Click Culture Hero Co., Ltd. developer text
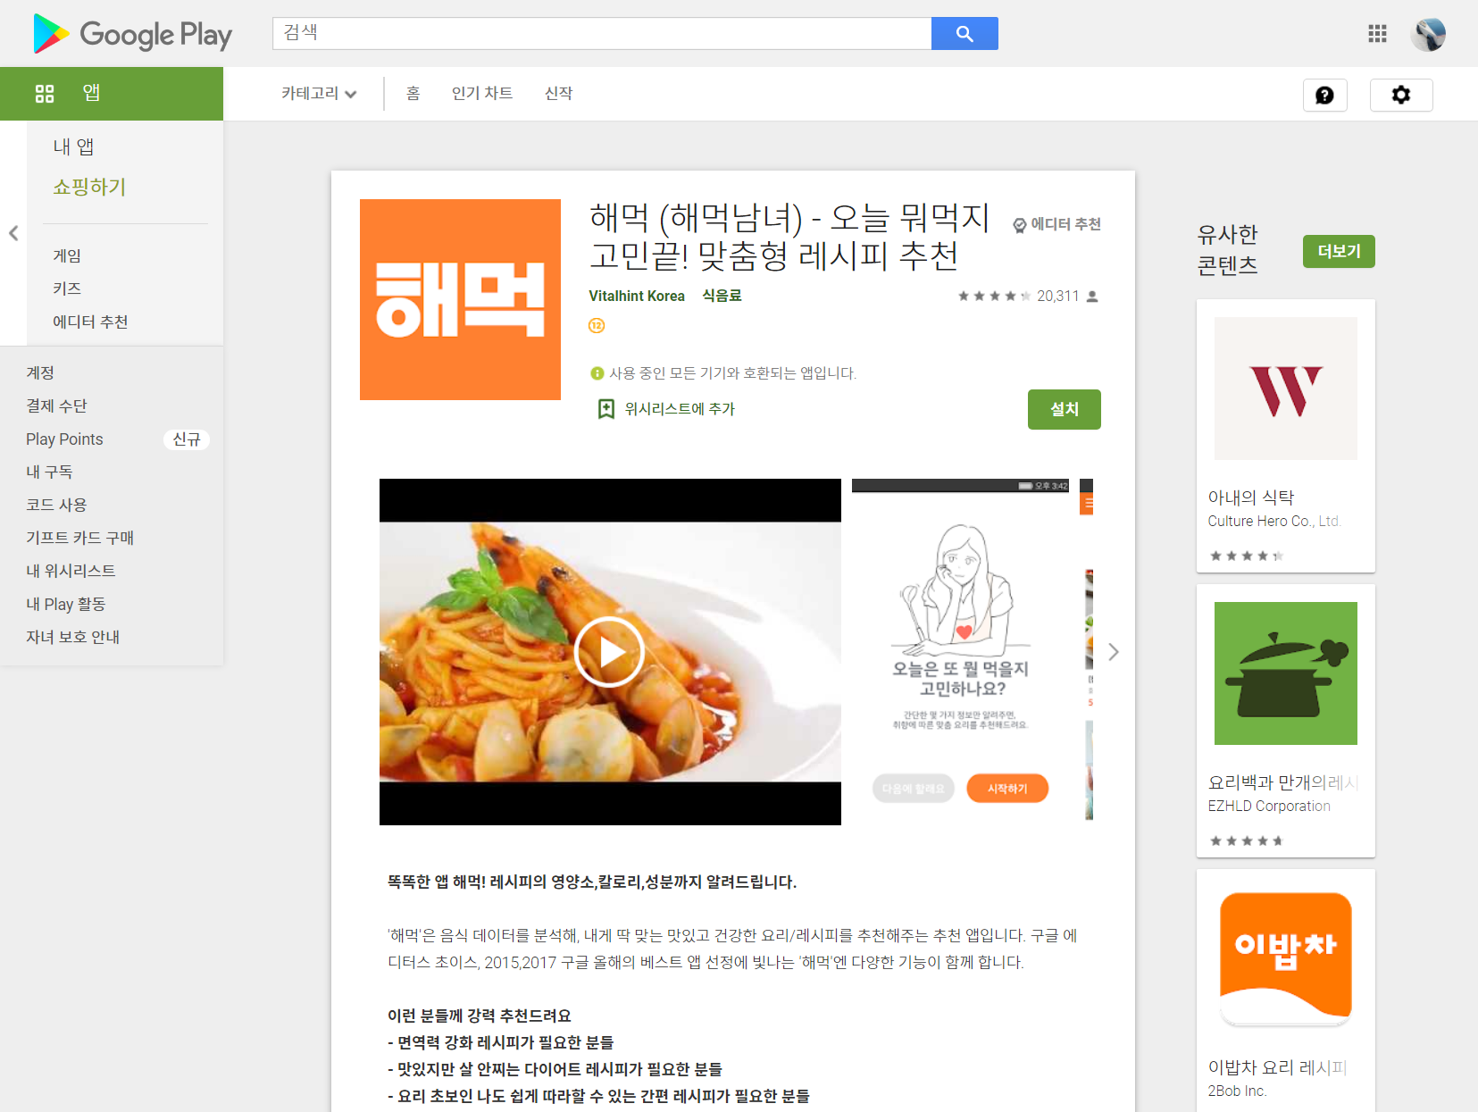Viewport: 1478px width, 1112px height. coord(1274,522)
